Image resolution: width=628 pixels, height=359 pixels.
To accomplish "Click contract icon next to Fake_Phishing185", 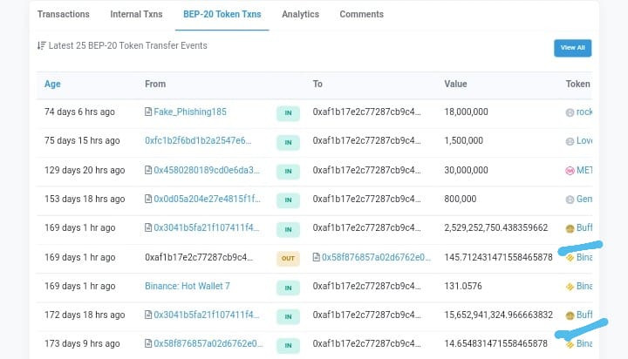I will click(x=148, y=112).
